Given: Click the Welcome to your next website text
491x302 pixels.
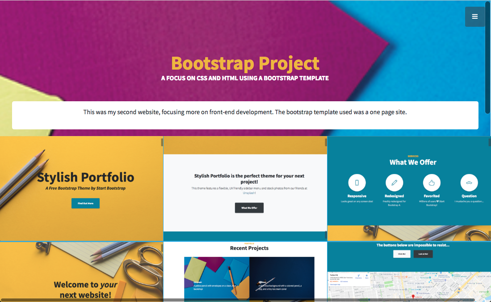Looking at the screenshot, I should pyautogui.click(x=85, y=290).
